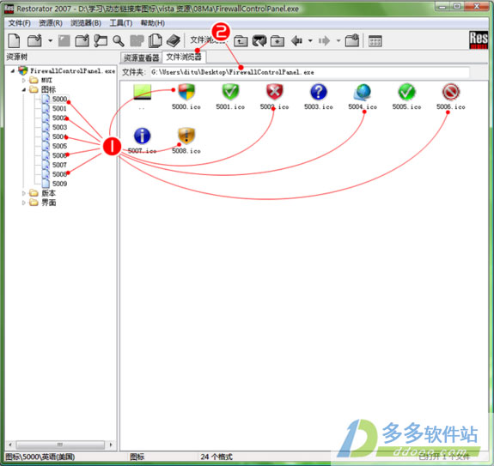Click the New file toolbar icon

15,41
